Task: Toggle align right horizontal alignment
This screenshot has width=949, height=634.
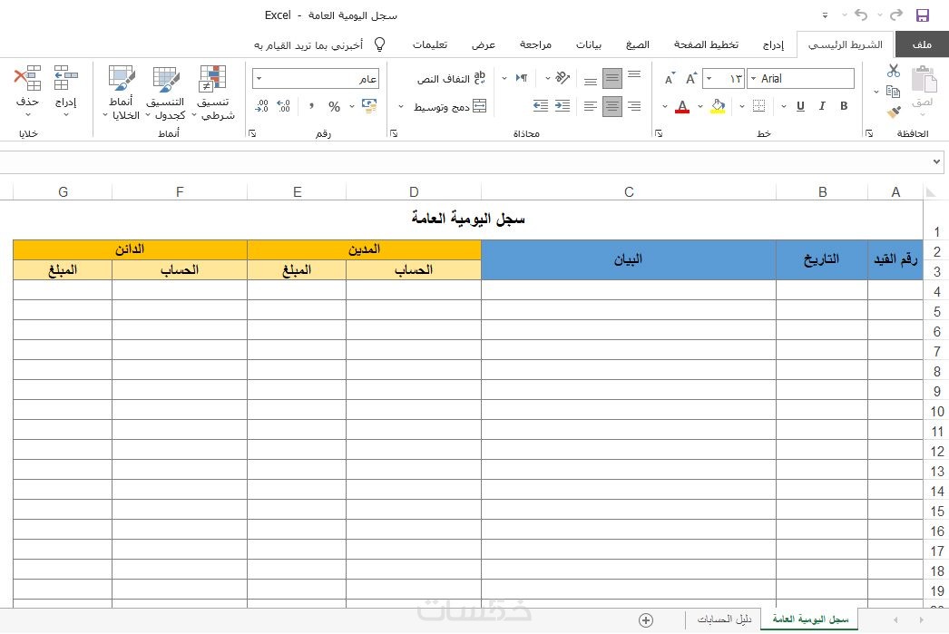Action: 633,106
